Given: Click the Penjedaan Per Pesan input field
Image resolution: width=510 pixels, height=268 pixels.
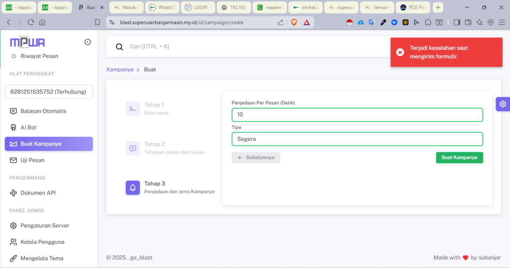Looking at the screenshot, I should 357,115.
